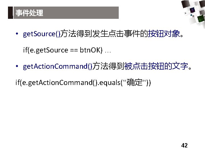
Task: Click the second bullet point dot
Action: 17,66
